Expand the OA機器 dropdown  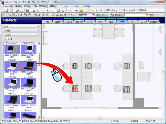pos(20,31)
